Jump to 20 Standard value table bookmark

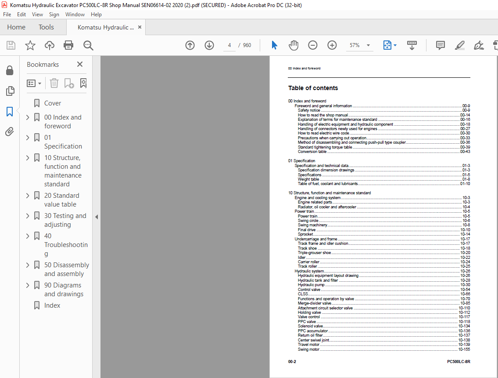61,200
